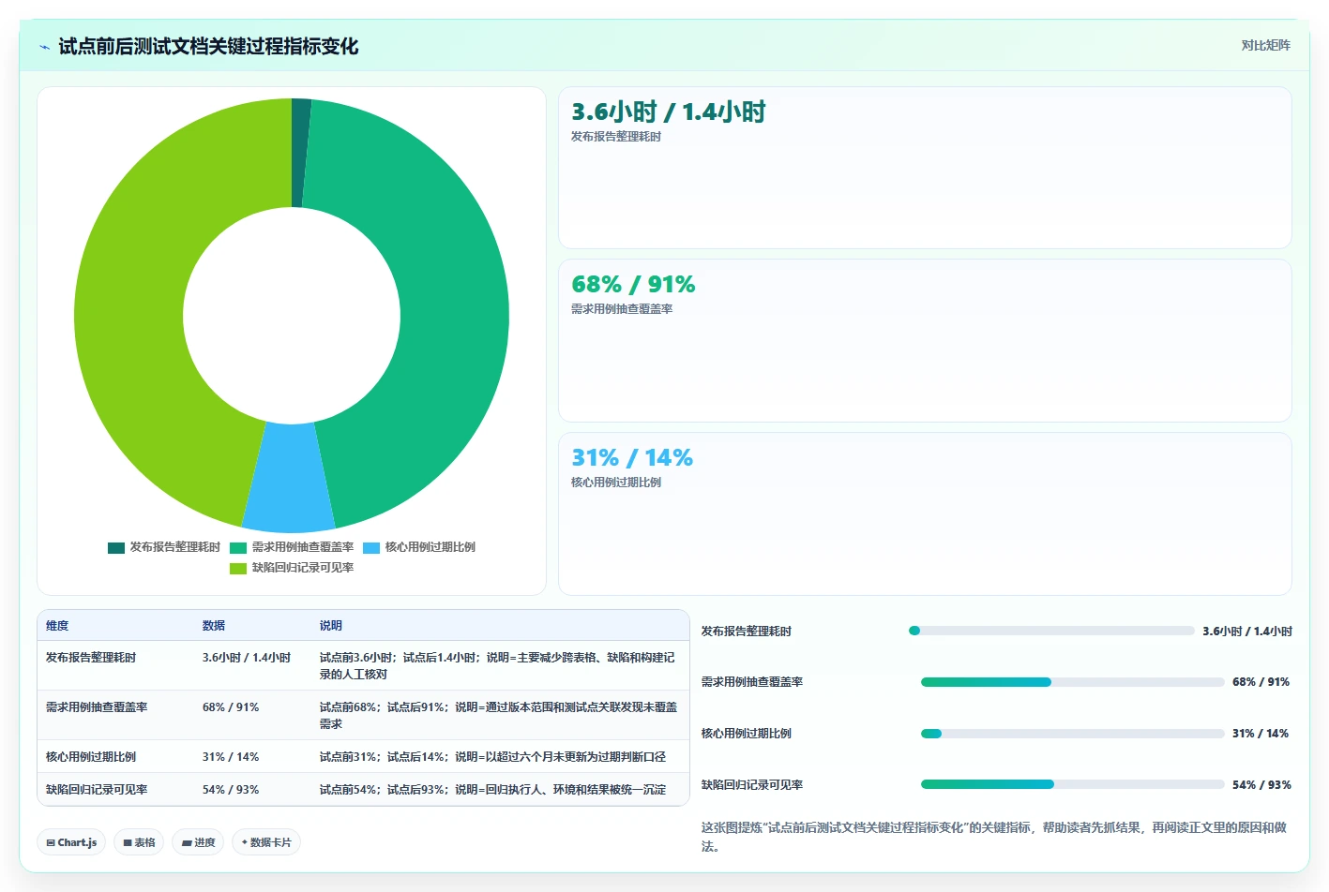Image resolution: width=1329 pixels, height=892 pixels.
Task: Click the 说明 column header
Action: click(x=331, y=626)
